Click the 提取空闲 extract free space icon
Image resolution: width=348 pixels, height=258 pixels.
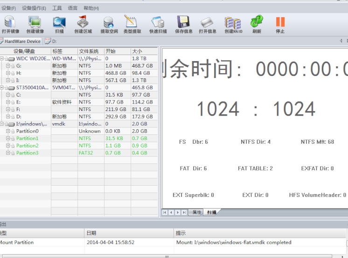[x=109, y=24]
